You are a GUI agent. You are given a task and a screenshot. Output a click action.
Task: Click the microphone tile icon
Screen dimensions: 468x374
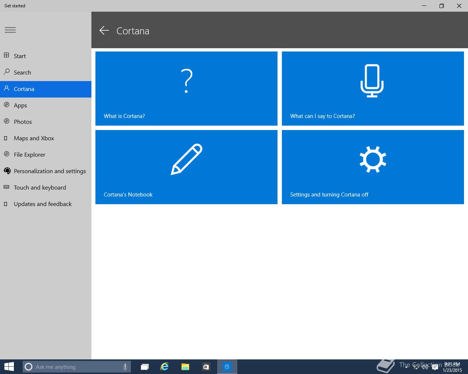coord(372,81)
